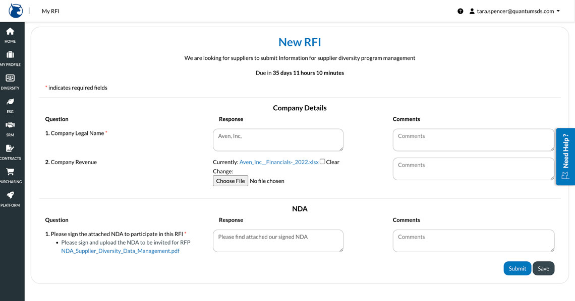Select the My RFI menu item
The width and height of the screenshot is (575, 301).
point(50,11)
